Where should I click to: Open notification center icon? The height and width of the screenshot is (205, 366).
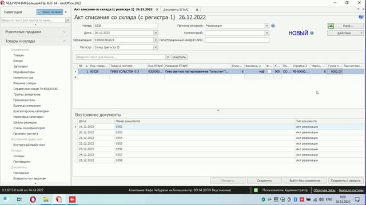(x=357, y=199)
